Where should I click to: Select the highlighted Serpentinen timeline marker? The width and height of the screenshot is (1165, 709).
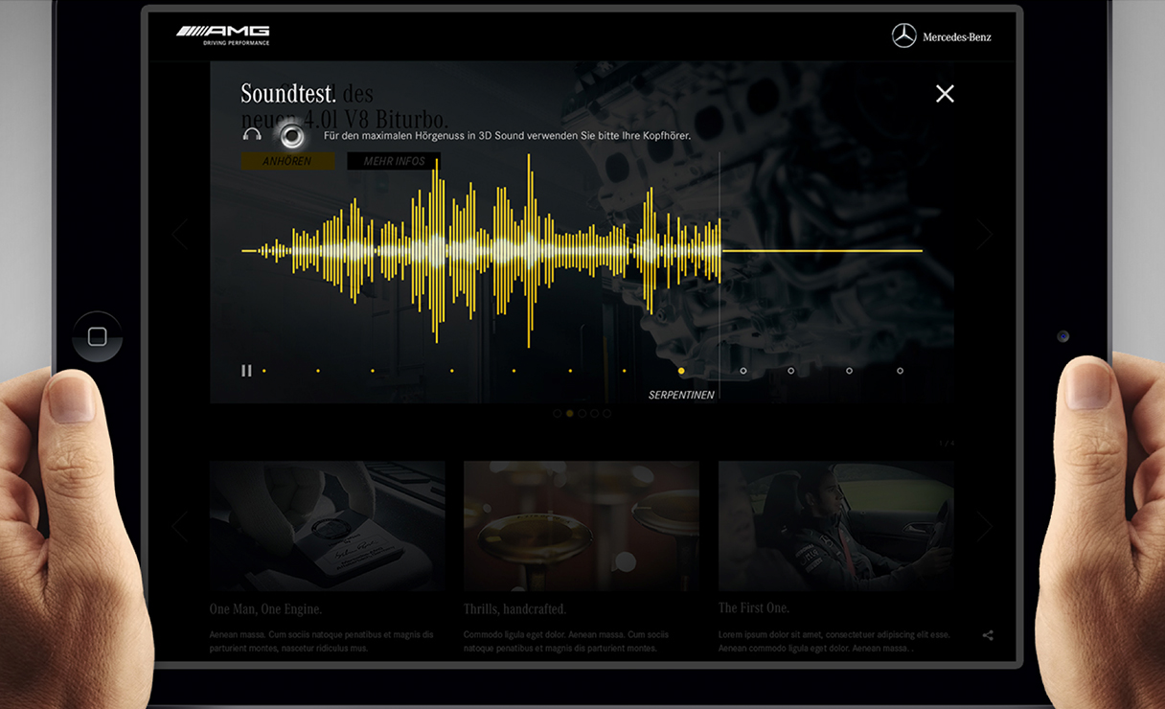[681, 371]
